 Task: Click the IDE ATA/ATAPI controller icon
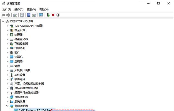[12, 26]
